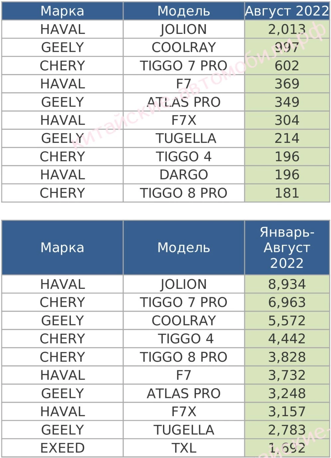Select the cell showing 2,013

[x=287, y=29]
